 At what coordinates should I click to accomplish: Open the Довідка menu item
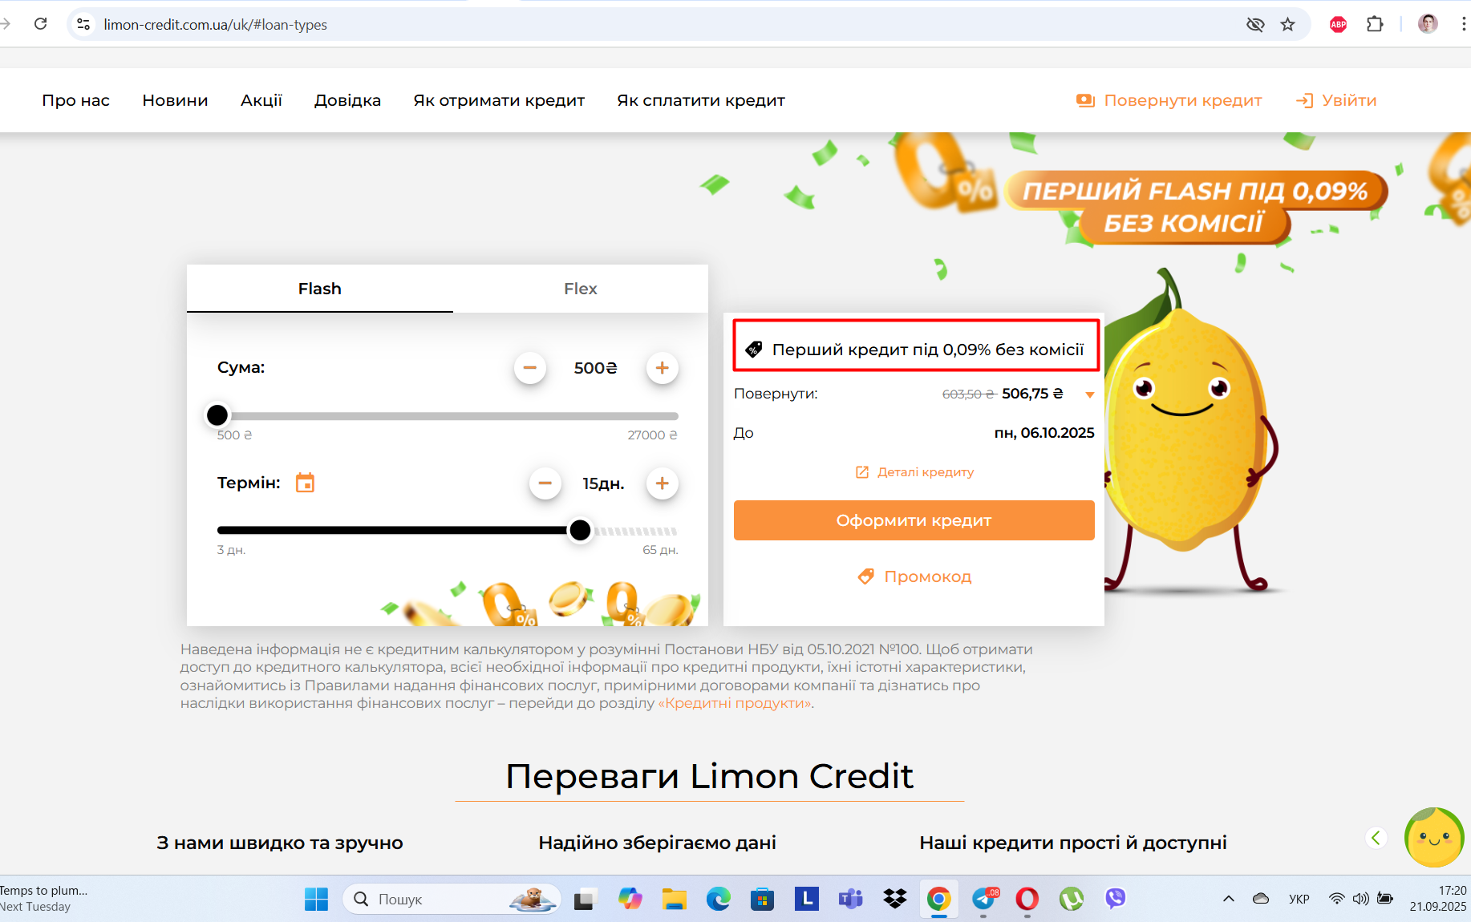coord(347,100)
